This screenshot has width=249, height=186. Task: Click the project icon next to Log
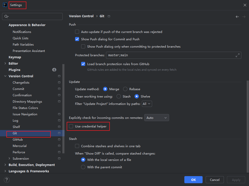[59, 120]
